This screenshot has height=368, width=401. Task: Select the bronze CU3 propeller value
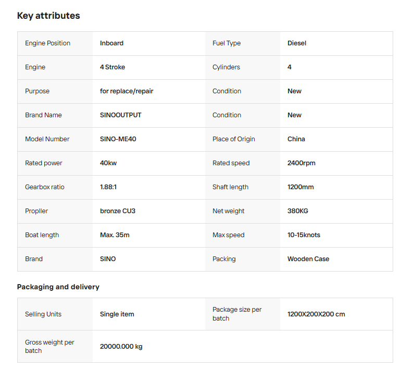point(118,211)
